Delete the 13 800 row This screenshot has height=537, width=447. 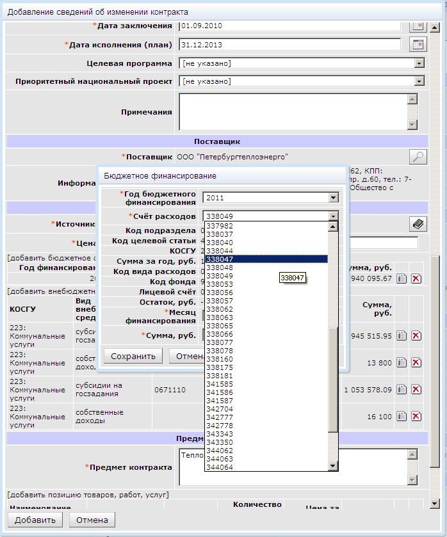tap(416, 363)
